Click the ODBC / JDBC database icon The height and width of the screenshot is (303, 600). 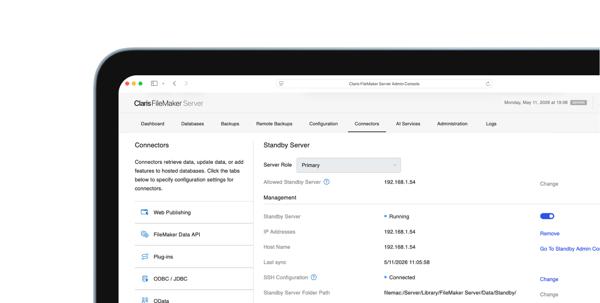pos(145,279)
